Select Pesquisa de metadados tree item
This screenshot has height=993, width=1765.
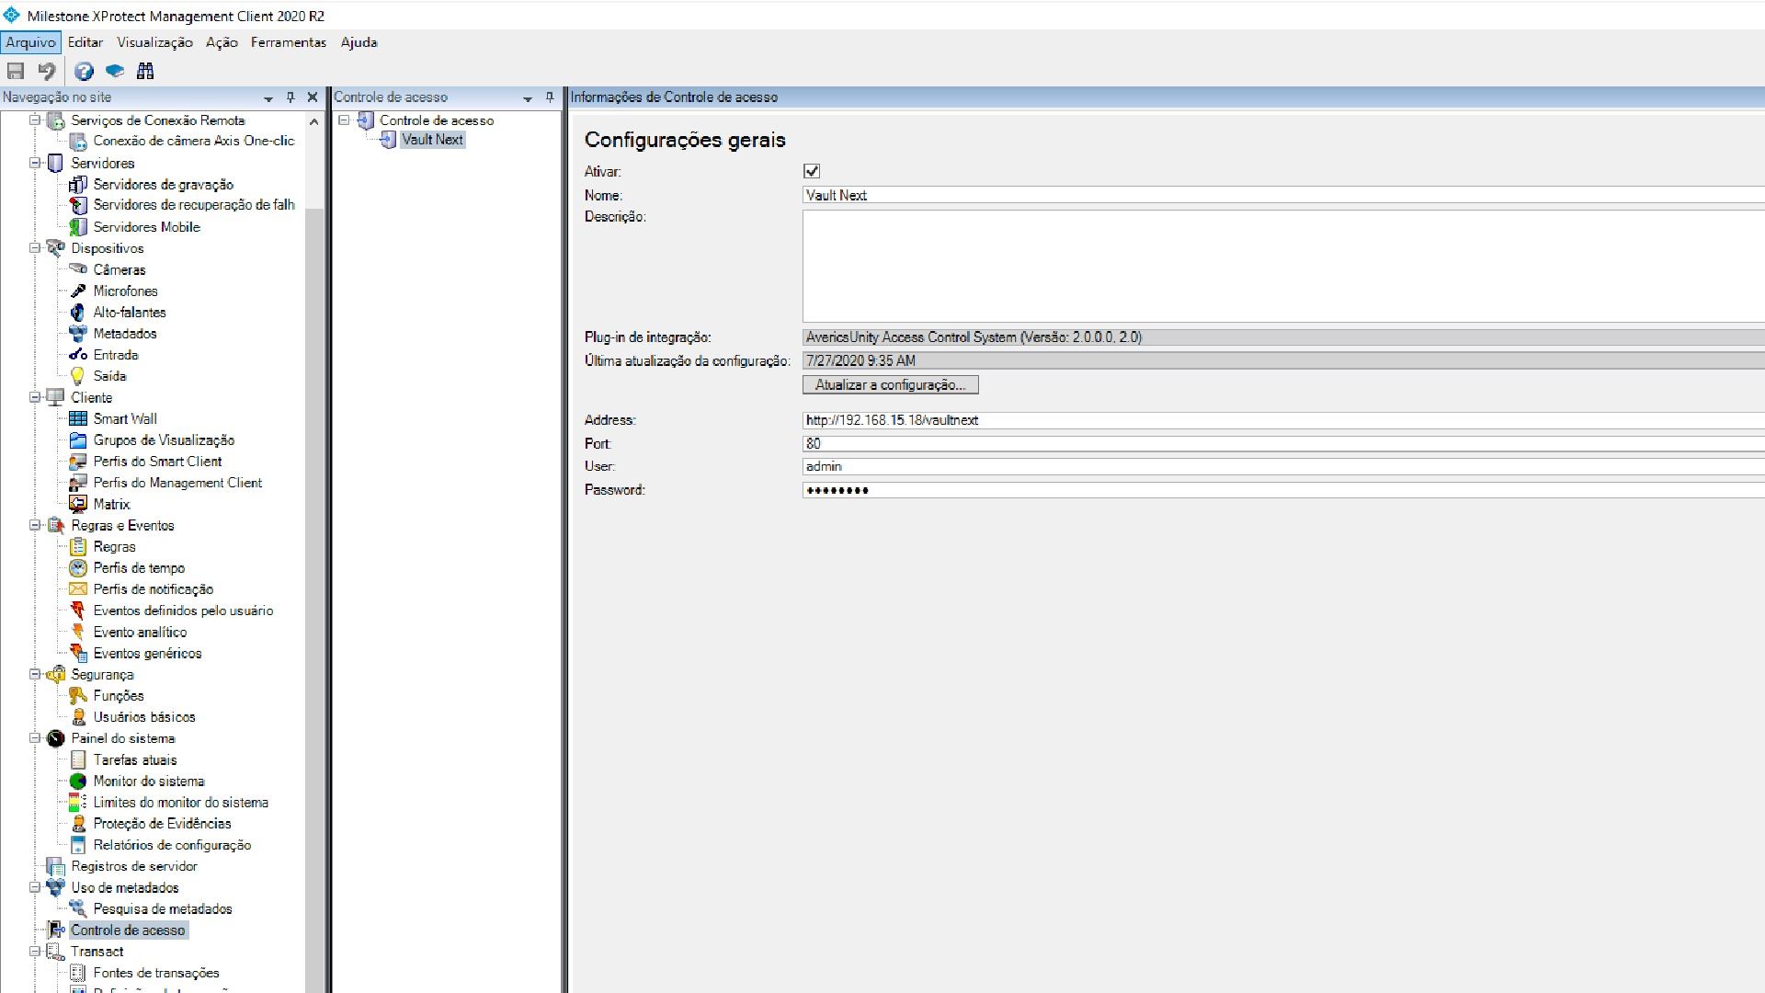coord(163,909)
